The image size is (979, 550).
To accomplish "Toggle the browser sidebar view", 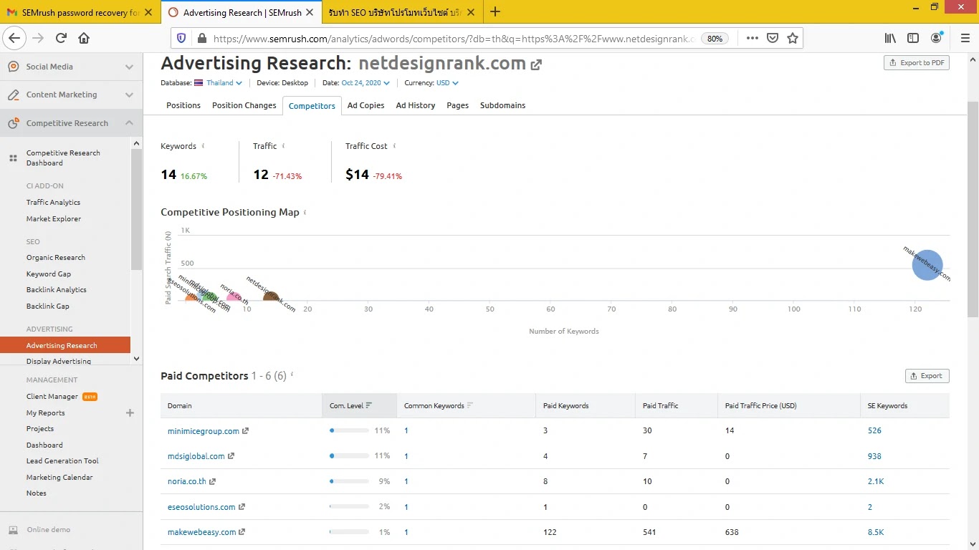I will click(913, 39).
